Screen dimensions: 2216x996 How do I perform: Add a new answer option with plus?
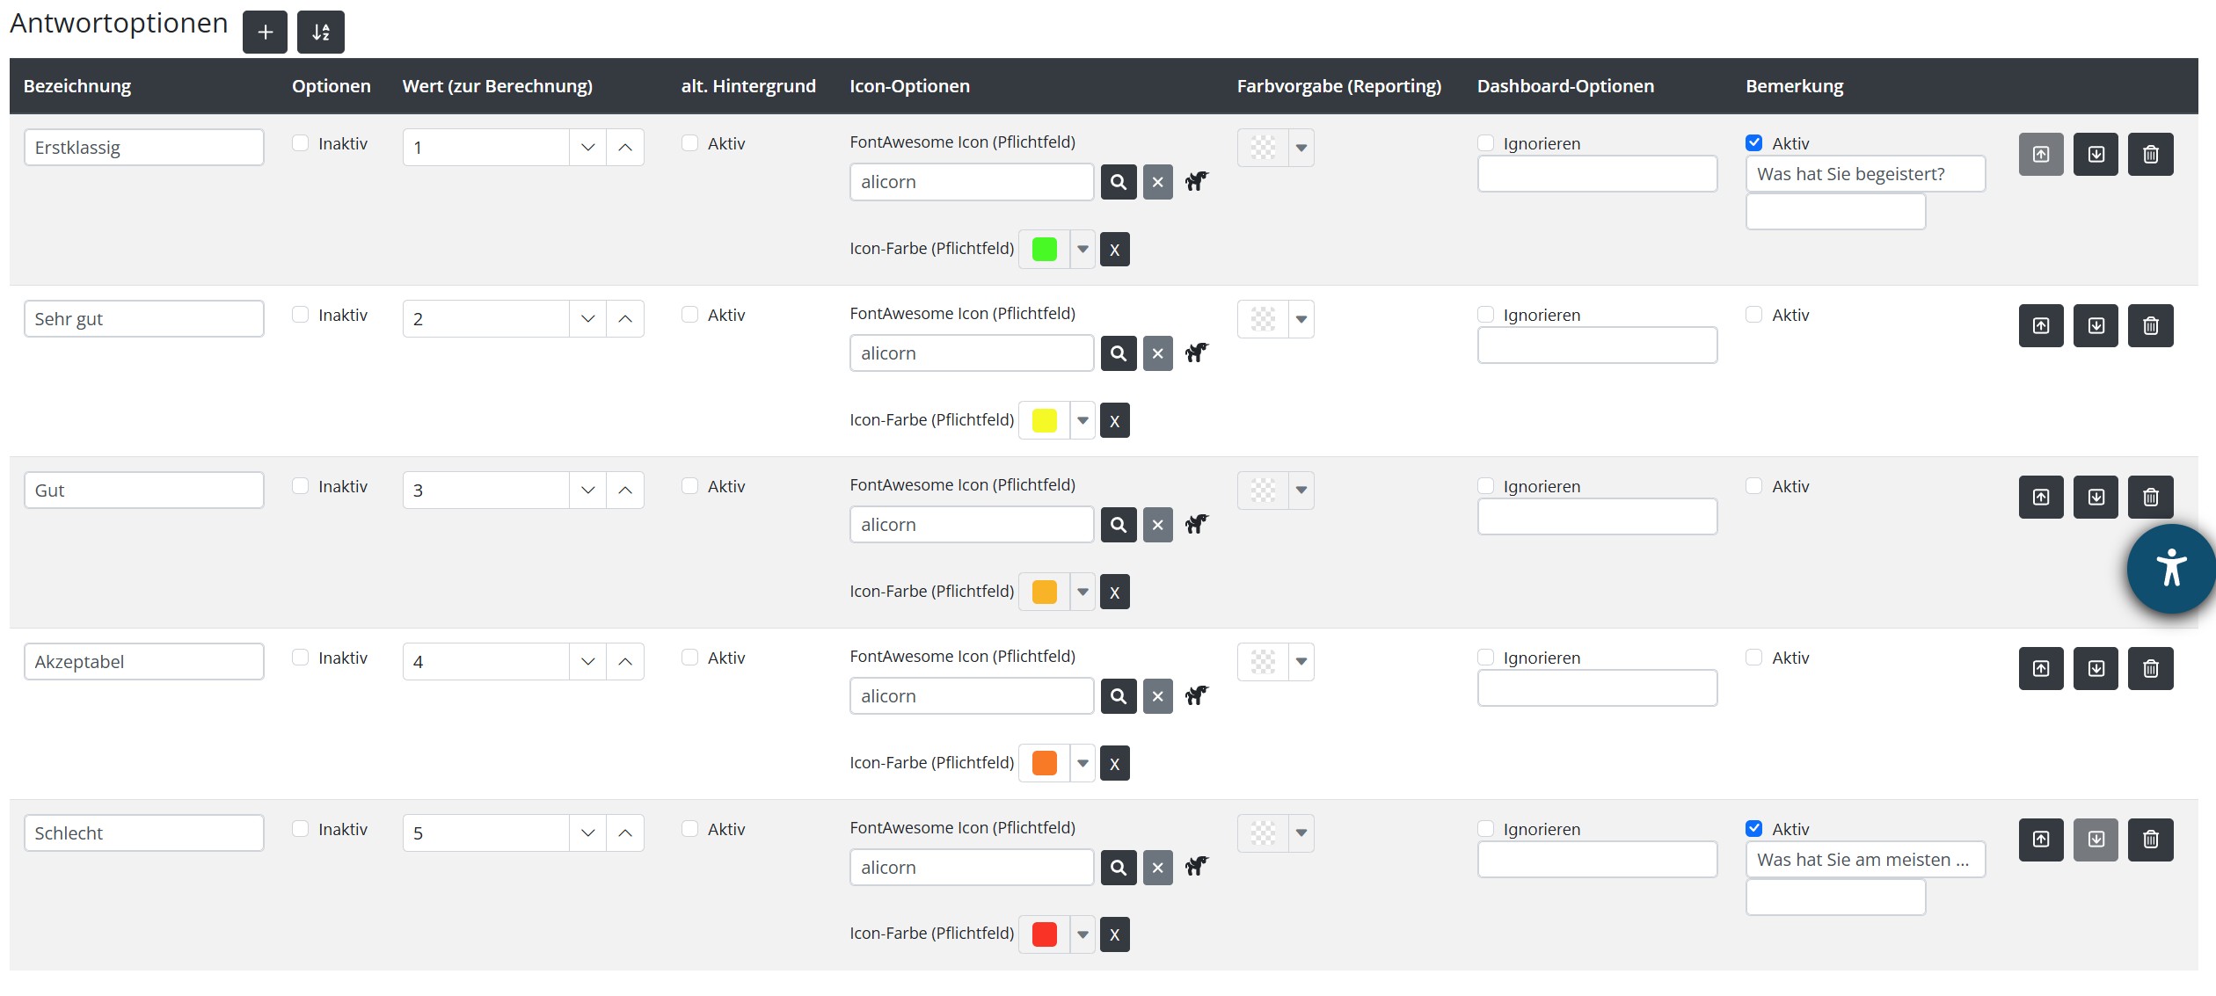click(x=265, y=33)
